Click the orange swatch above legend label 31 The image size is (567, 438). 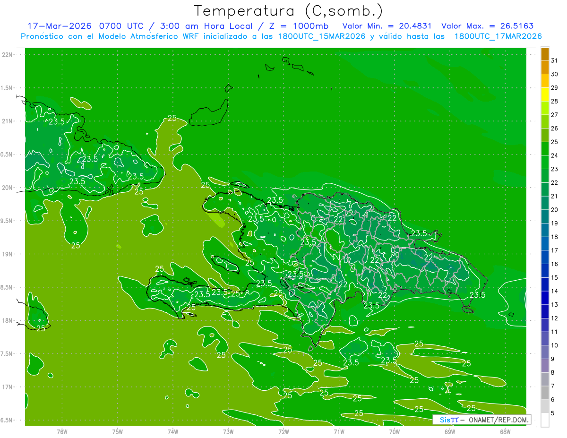(545, 54)
